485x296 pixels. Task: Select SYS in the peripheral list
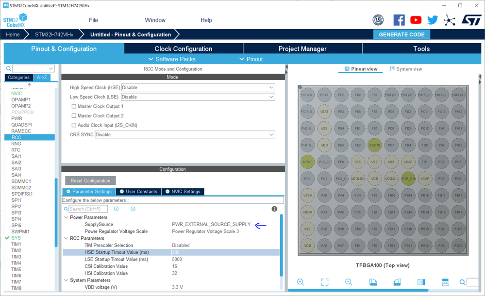click(16, 238)
